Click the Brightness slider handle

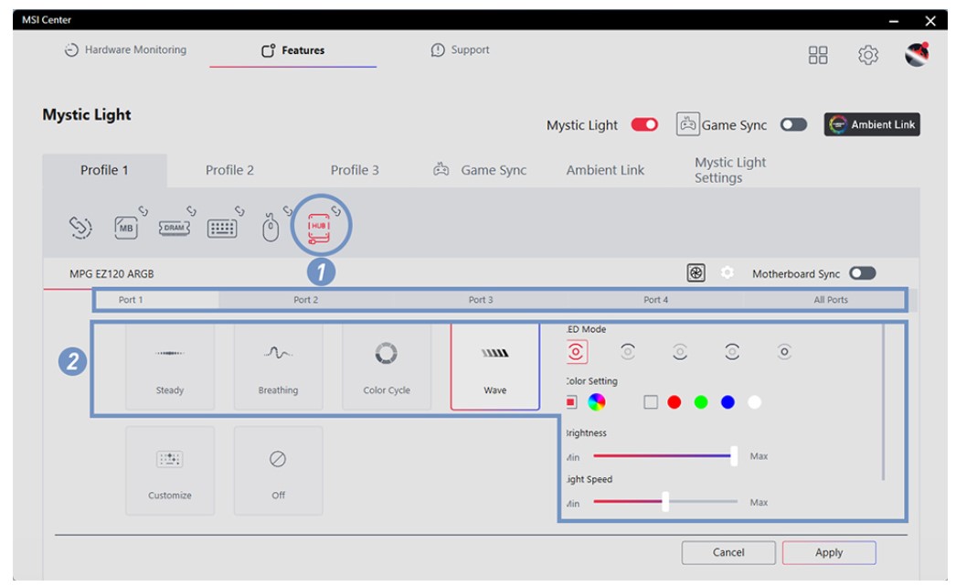pos(734,456)
